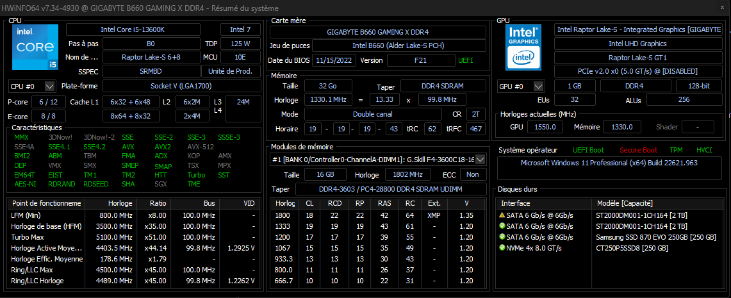Viewport: 731px width, 298px height.
Task: Click the 6x32 + 6x48 L1 cache value
Action: (x=131, y=102)
